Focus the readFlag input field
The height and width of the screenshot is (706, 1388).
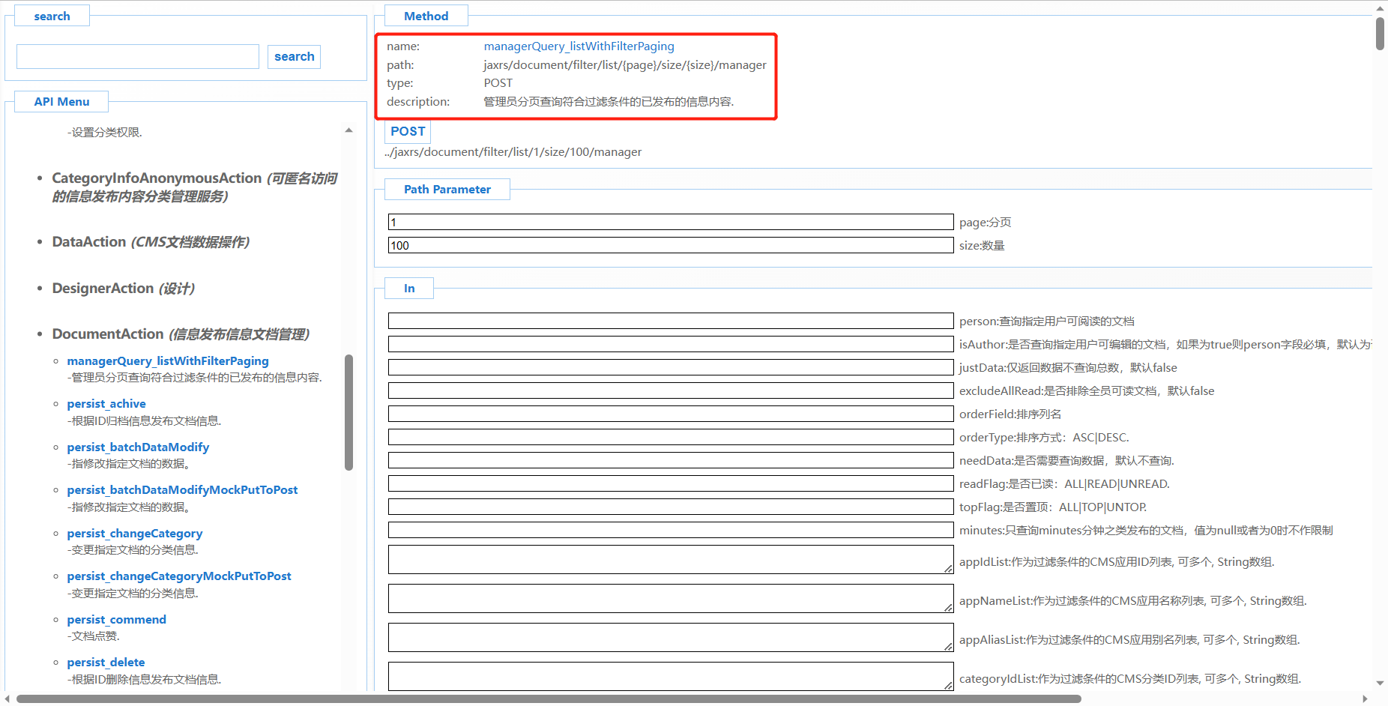tap(671, 484)
